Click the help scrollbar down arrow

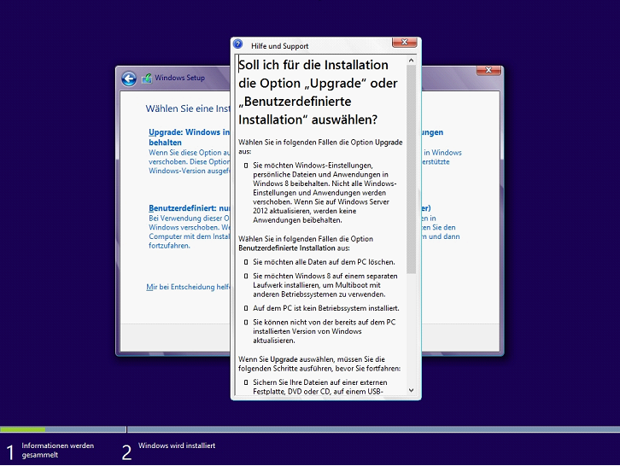[412, 390]
